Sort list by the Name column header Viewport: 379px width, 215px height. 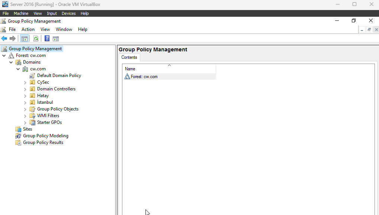pyautogui.click(x=169, y=69)
